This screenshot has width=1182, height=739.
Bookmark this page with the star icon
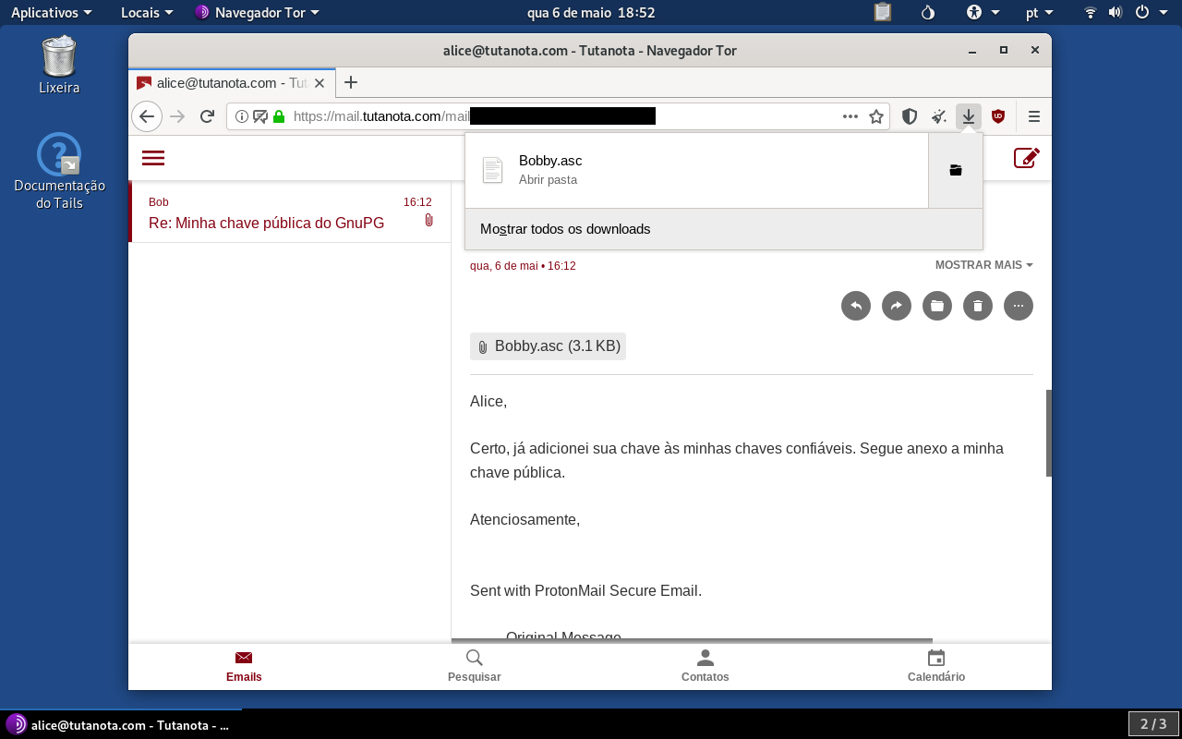(x=876, y=116)
